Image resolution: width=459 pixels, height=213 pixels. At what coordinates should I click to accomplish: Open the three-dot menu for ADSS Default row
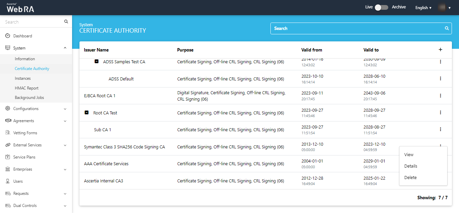(x=440, y=78)
